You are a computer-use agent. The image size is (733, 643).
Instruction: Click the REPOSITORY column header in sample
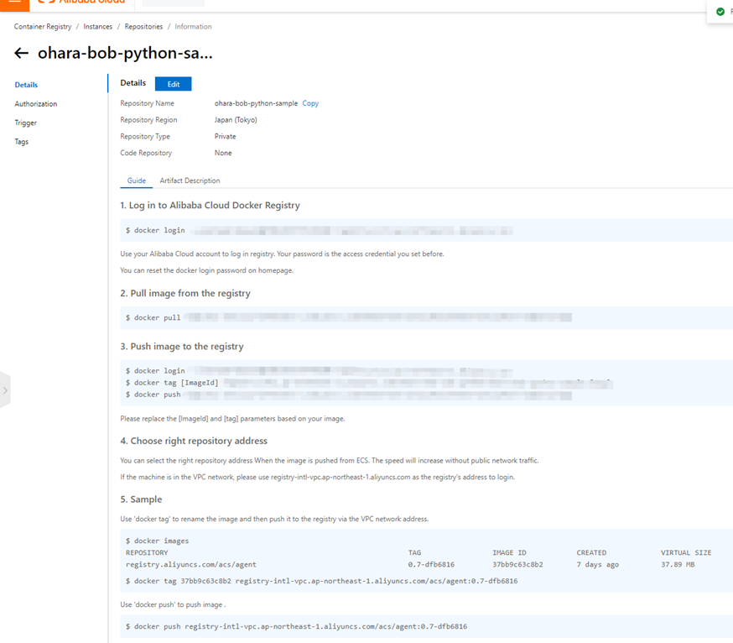147,552
